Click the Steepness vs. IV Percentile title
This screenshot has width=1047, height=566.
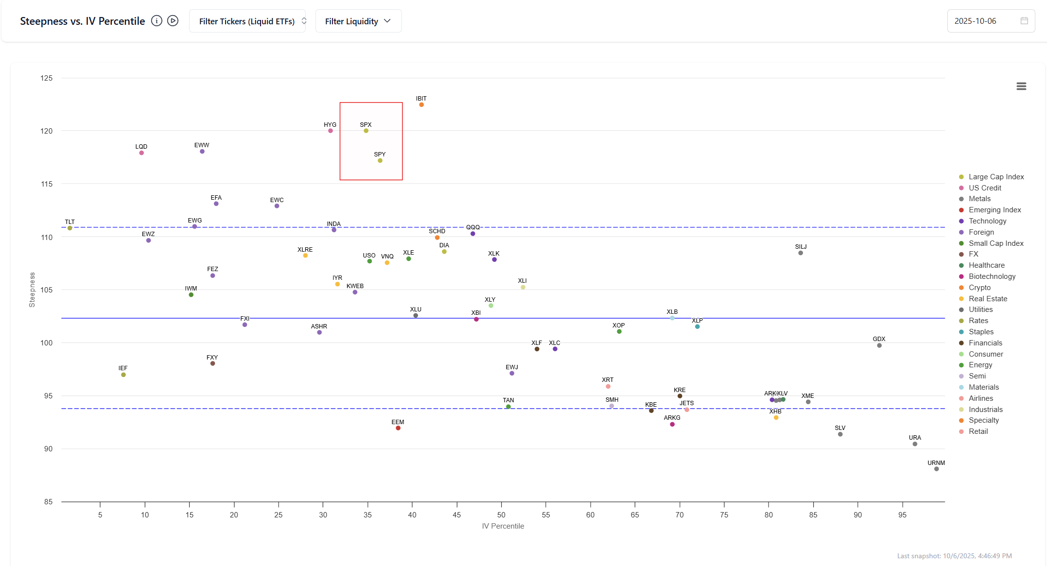coord(83,21)
